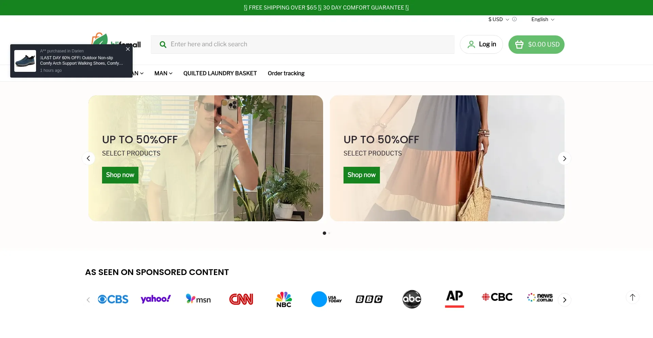Open the QUILTED LAUNDRY BASKET menu item
653x338 pixels.
point(220,73)
